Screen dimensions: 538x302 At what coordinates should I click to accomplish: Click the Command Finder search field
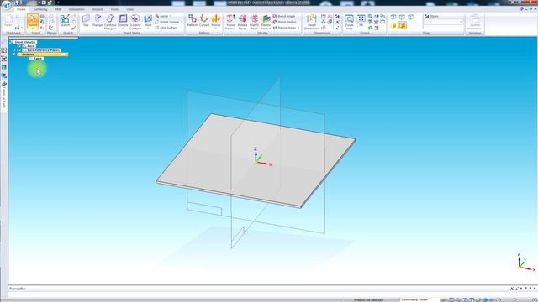tap(419, 299)
